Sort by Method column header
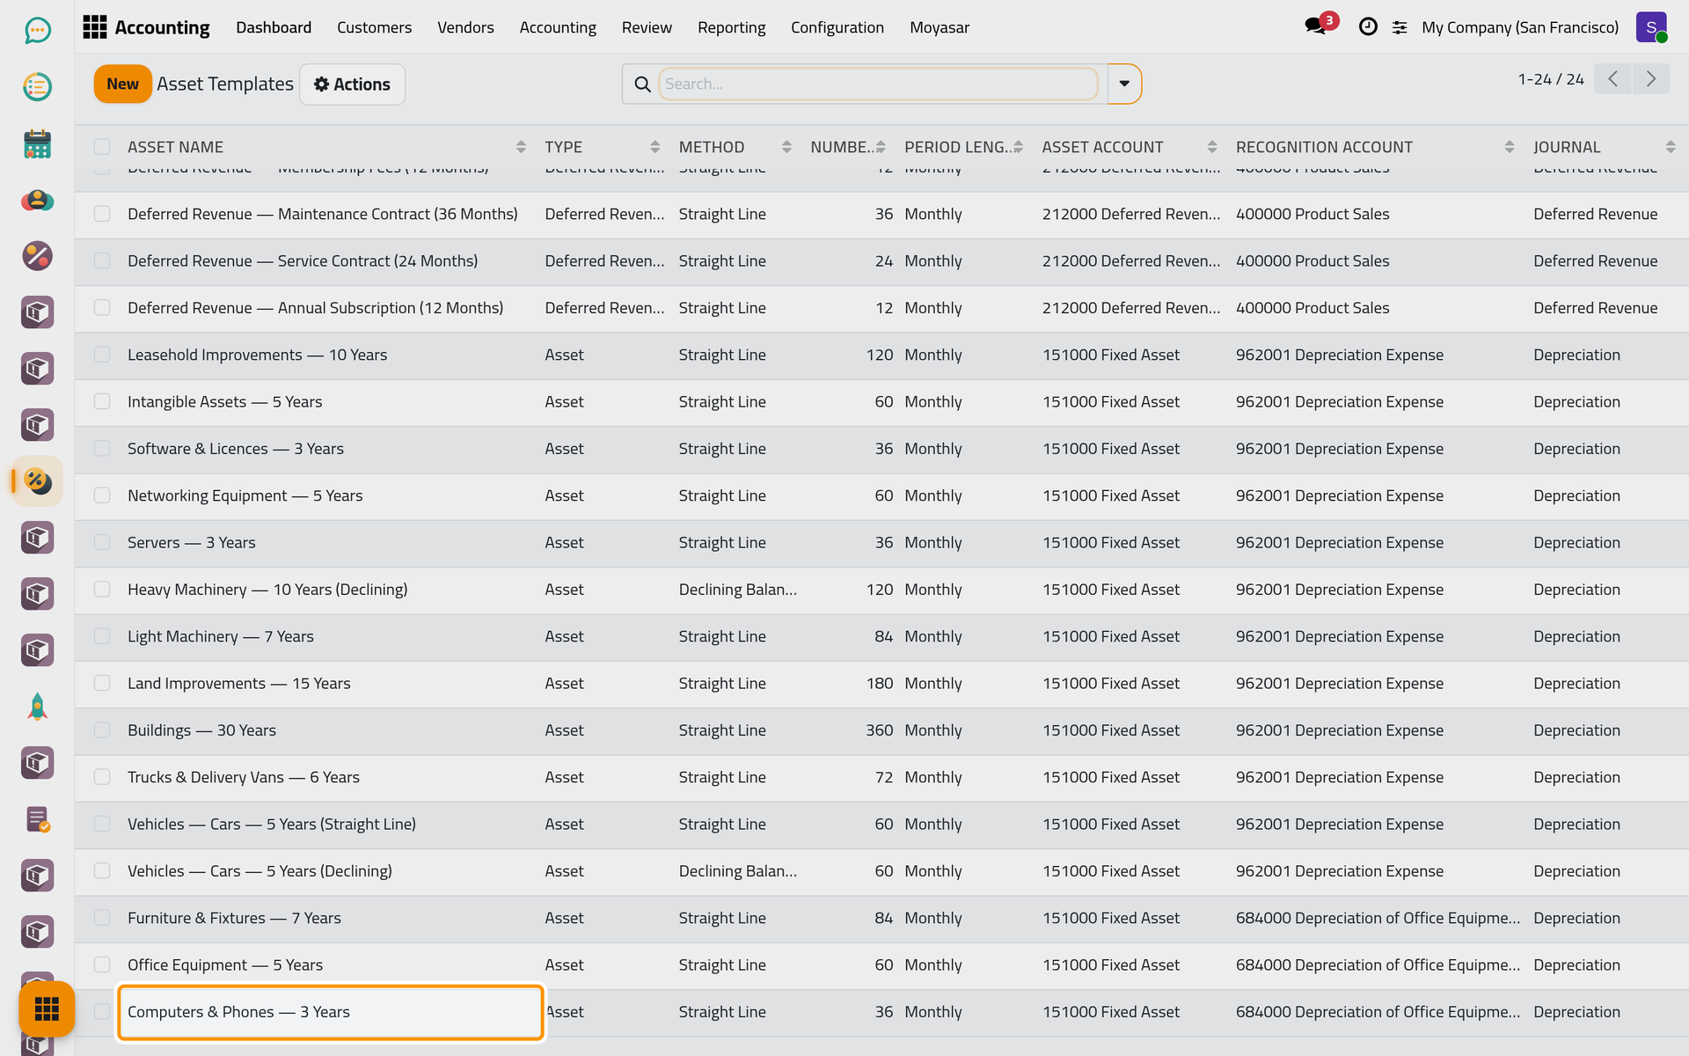The width and height of the screenshot is (1689, 1056). point(735,147)
